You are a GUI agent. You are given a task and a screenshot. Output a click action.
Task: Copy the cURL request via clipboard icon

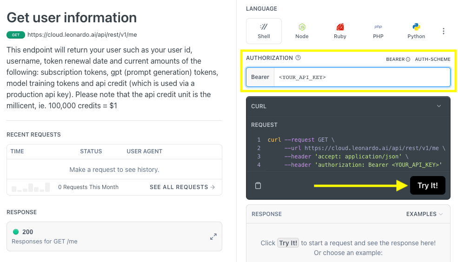point(258,185)
